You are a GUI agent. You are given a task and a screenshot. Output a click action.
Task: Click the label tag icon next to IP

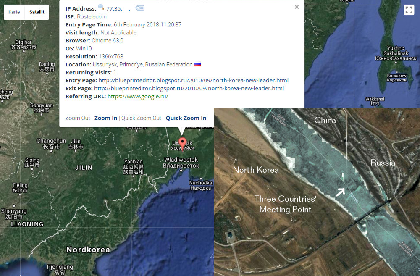(140, 8)
